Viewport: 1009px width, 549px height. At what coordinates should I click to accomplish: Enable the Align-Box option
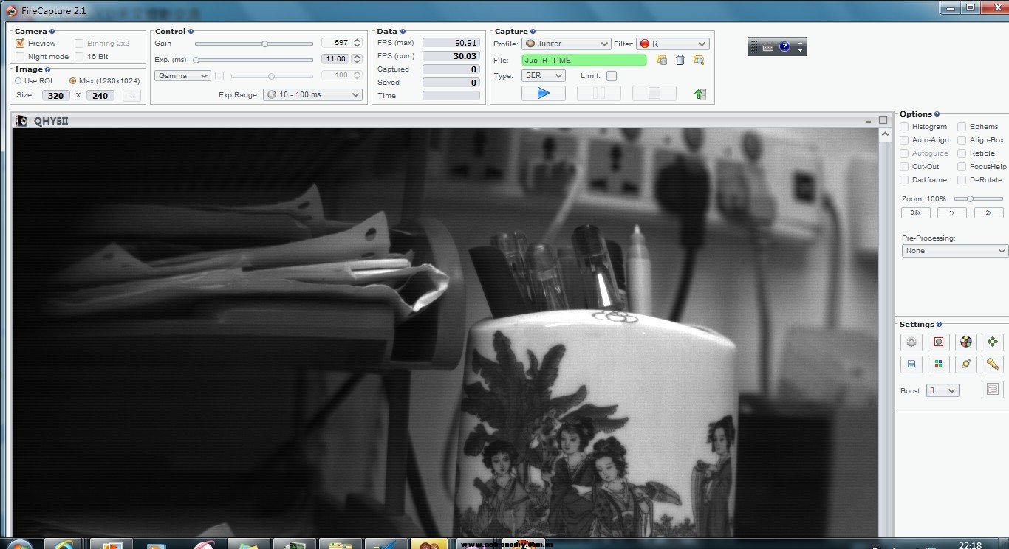point(962,140)
